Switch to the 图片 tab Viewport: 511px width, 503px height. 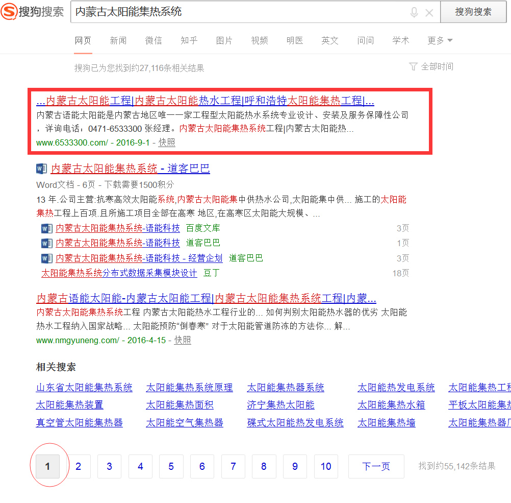click(x=224, y=40)
